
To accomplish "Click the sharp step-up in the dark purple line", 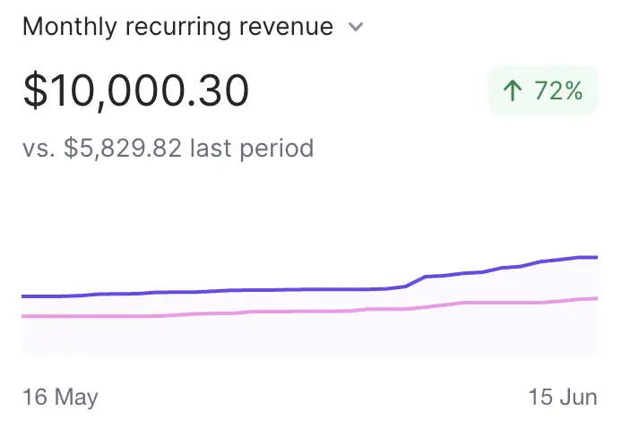I will [416, 281].
